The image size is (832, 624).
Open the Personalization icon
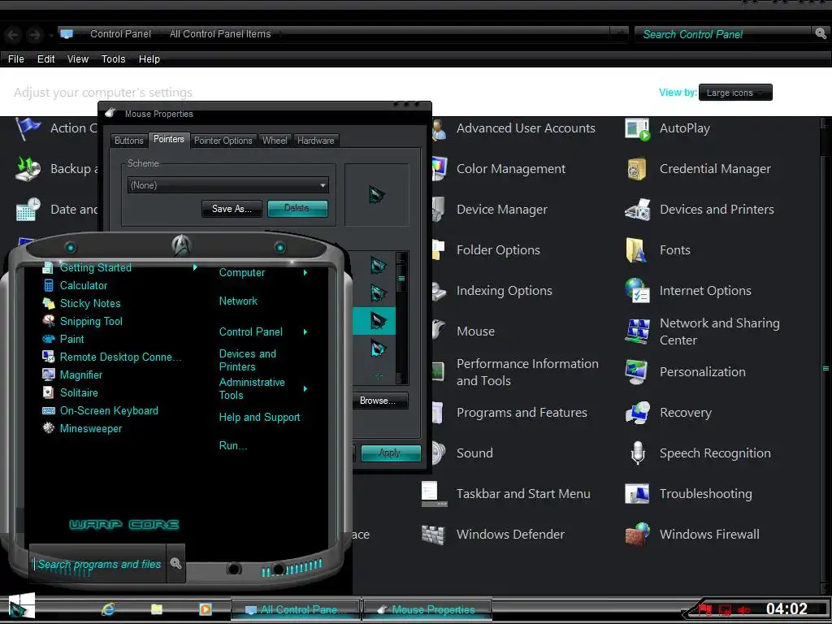637,372
